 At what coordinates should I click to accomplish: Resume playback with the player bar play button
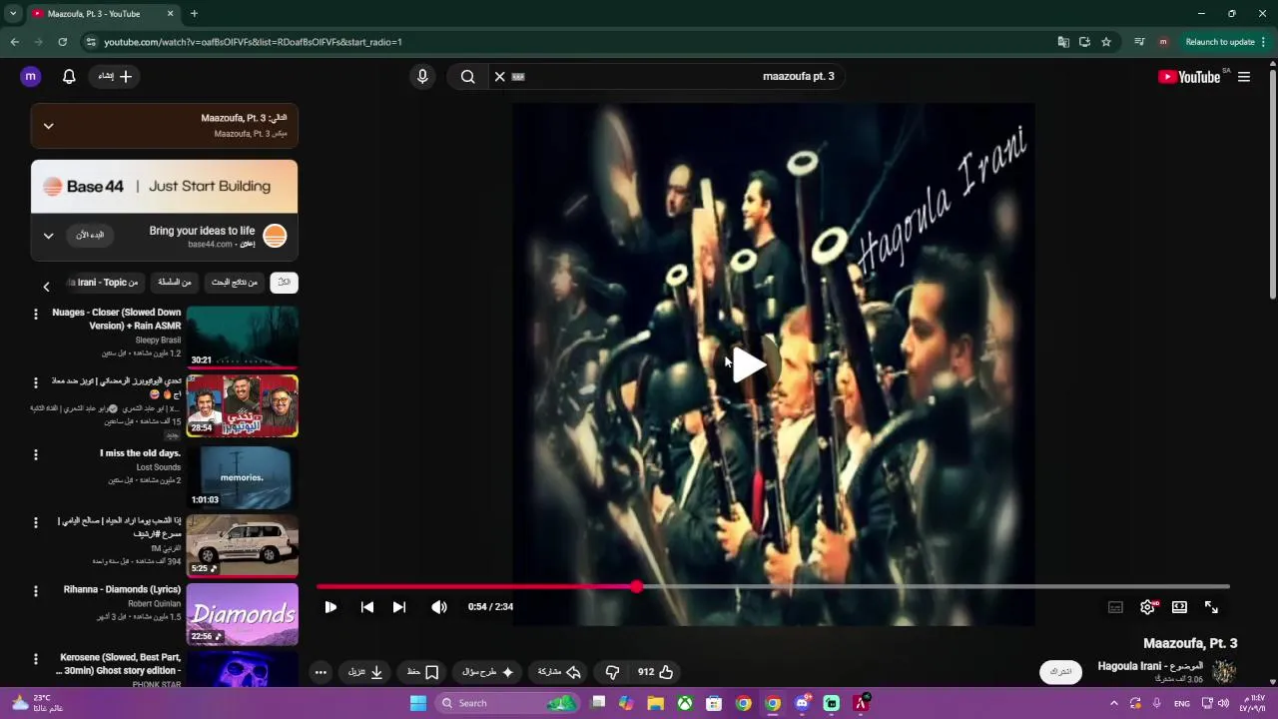(x=330, y=606)
